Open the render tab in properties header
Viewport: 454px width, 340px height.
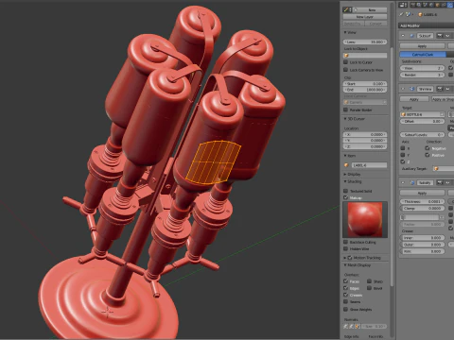coord(412,5)
